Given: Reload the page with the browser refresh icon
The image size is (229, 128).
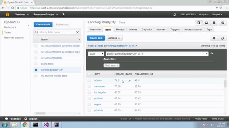Looking at the screenshot, I should tap(13, 8).
